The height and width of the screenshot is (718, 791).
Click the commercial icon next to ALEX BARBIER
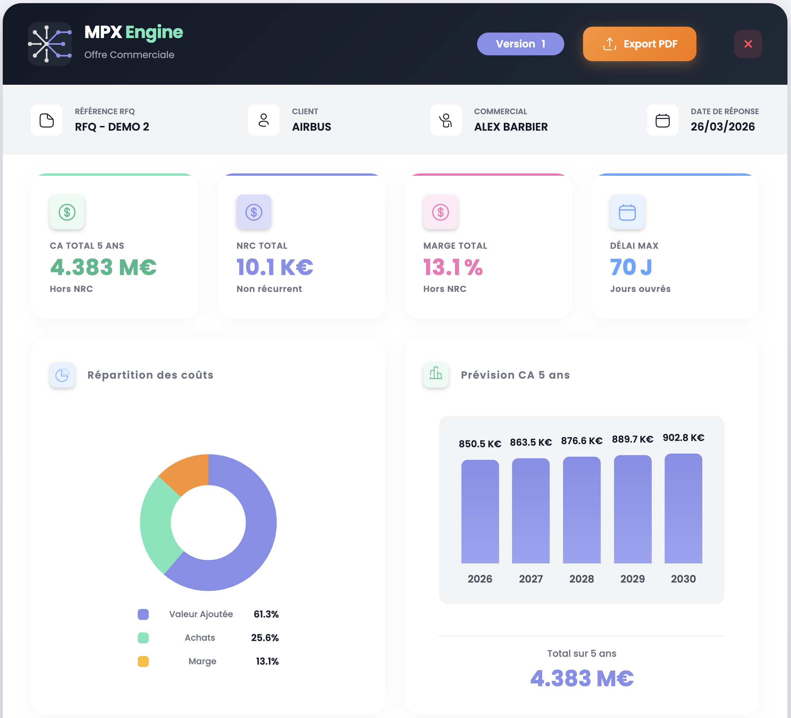pos(446,120)
